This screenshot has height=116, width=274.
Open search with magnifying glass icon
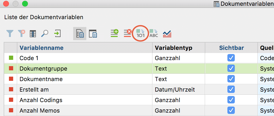[44, 33]
